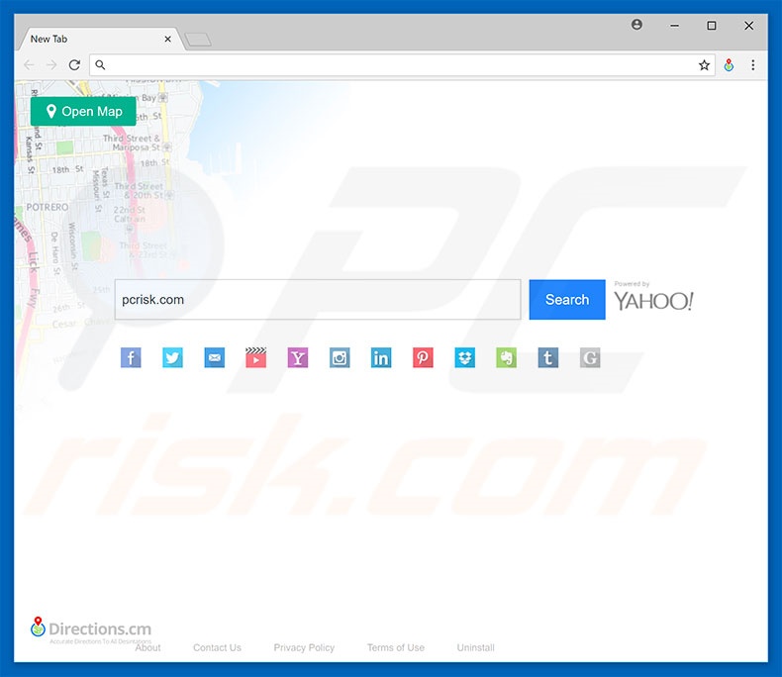Open the Facebook shortcut icon
Image resolution: width=782 pixels, height=677 pixels.
pos(131,358)
